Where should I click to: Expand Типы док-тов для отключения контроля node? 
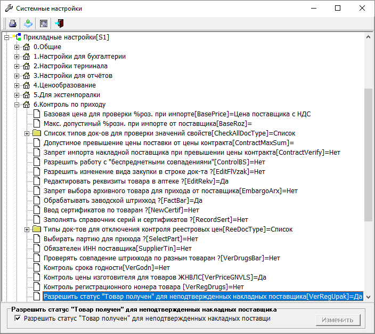27,229
